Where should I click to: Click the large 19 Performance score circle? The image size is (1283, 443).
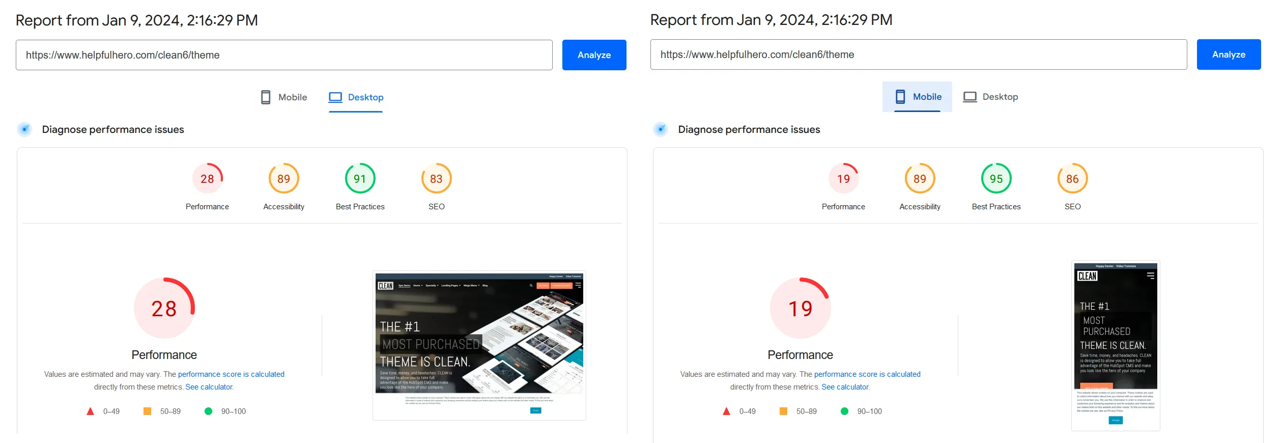(x=800, y=308)
